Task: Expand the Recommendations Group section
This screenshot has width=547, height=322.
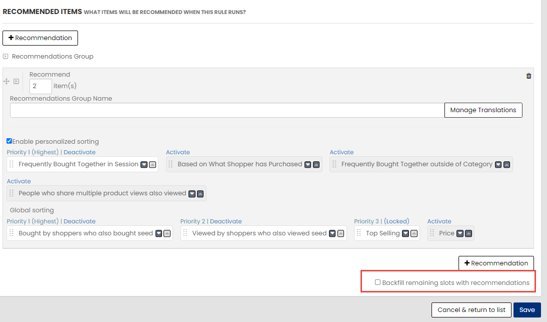Action: [x=5, y=56]
